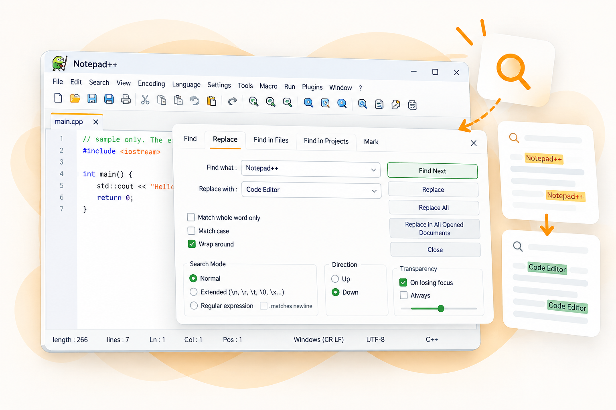Expand the Replace with dropdown arrow
Screen dimensions: 616x410
374,191
